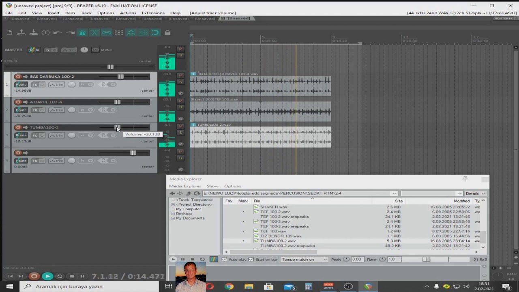The height and width of the screenshot is (292, 519).
Task: Toggle the metronome toolbar icon
Action: (82, 33)
